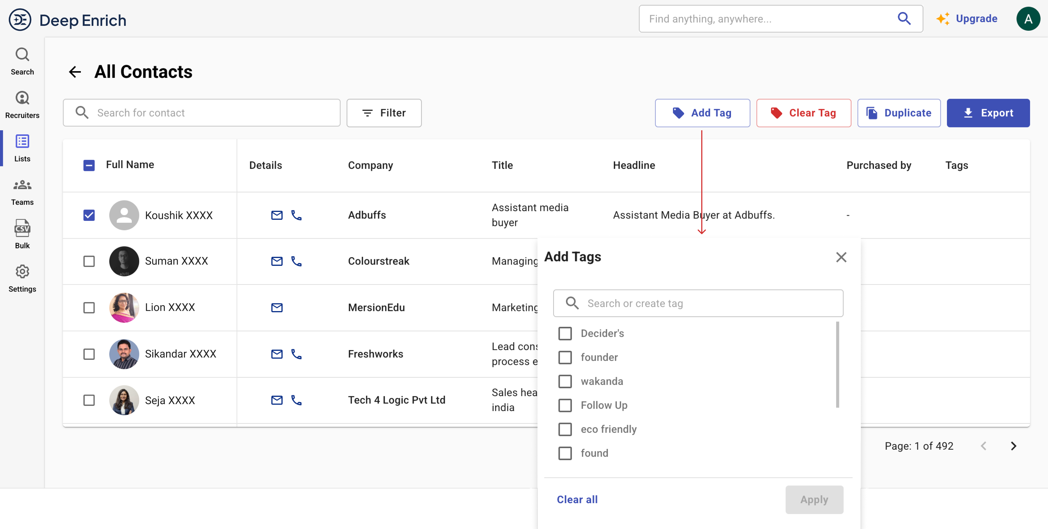
Task: Check the Decider's tag checkbox
Action: [565, 334]
